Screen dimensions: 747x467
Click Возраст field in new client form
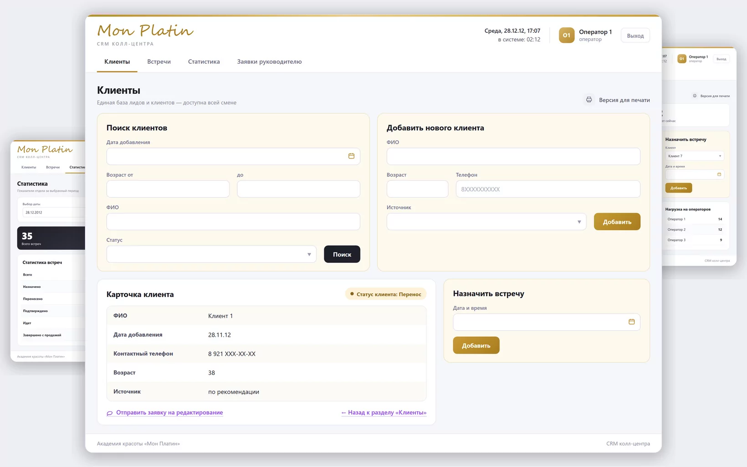click(418, 189)
